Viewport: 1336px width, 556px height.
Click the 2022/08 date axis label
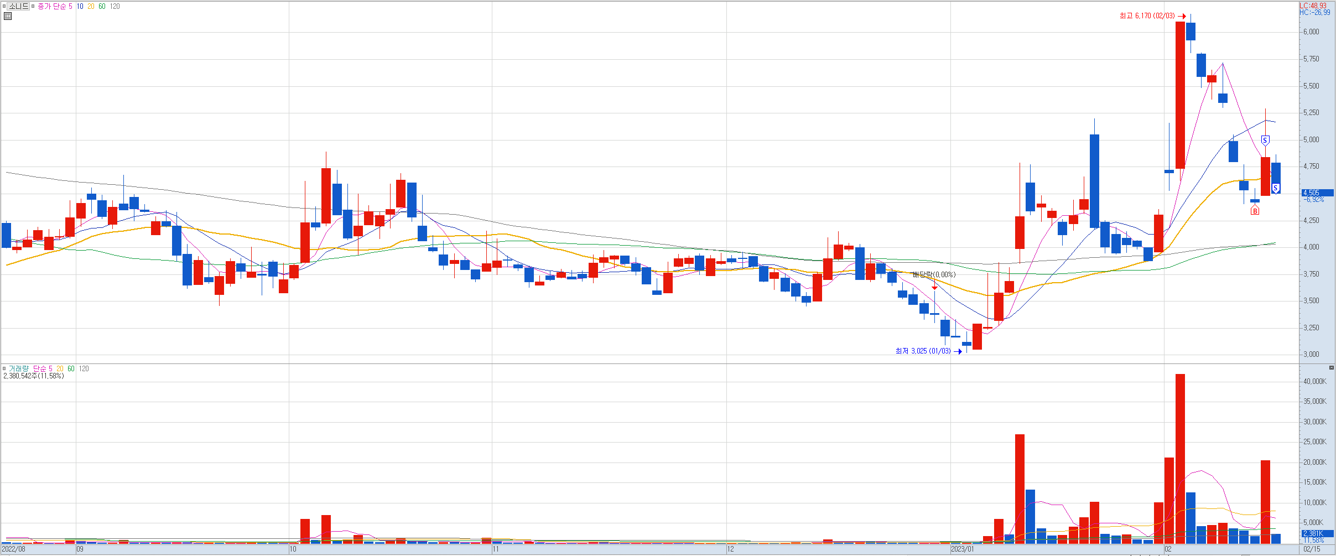click(14, 549)
